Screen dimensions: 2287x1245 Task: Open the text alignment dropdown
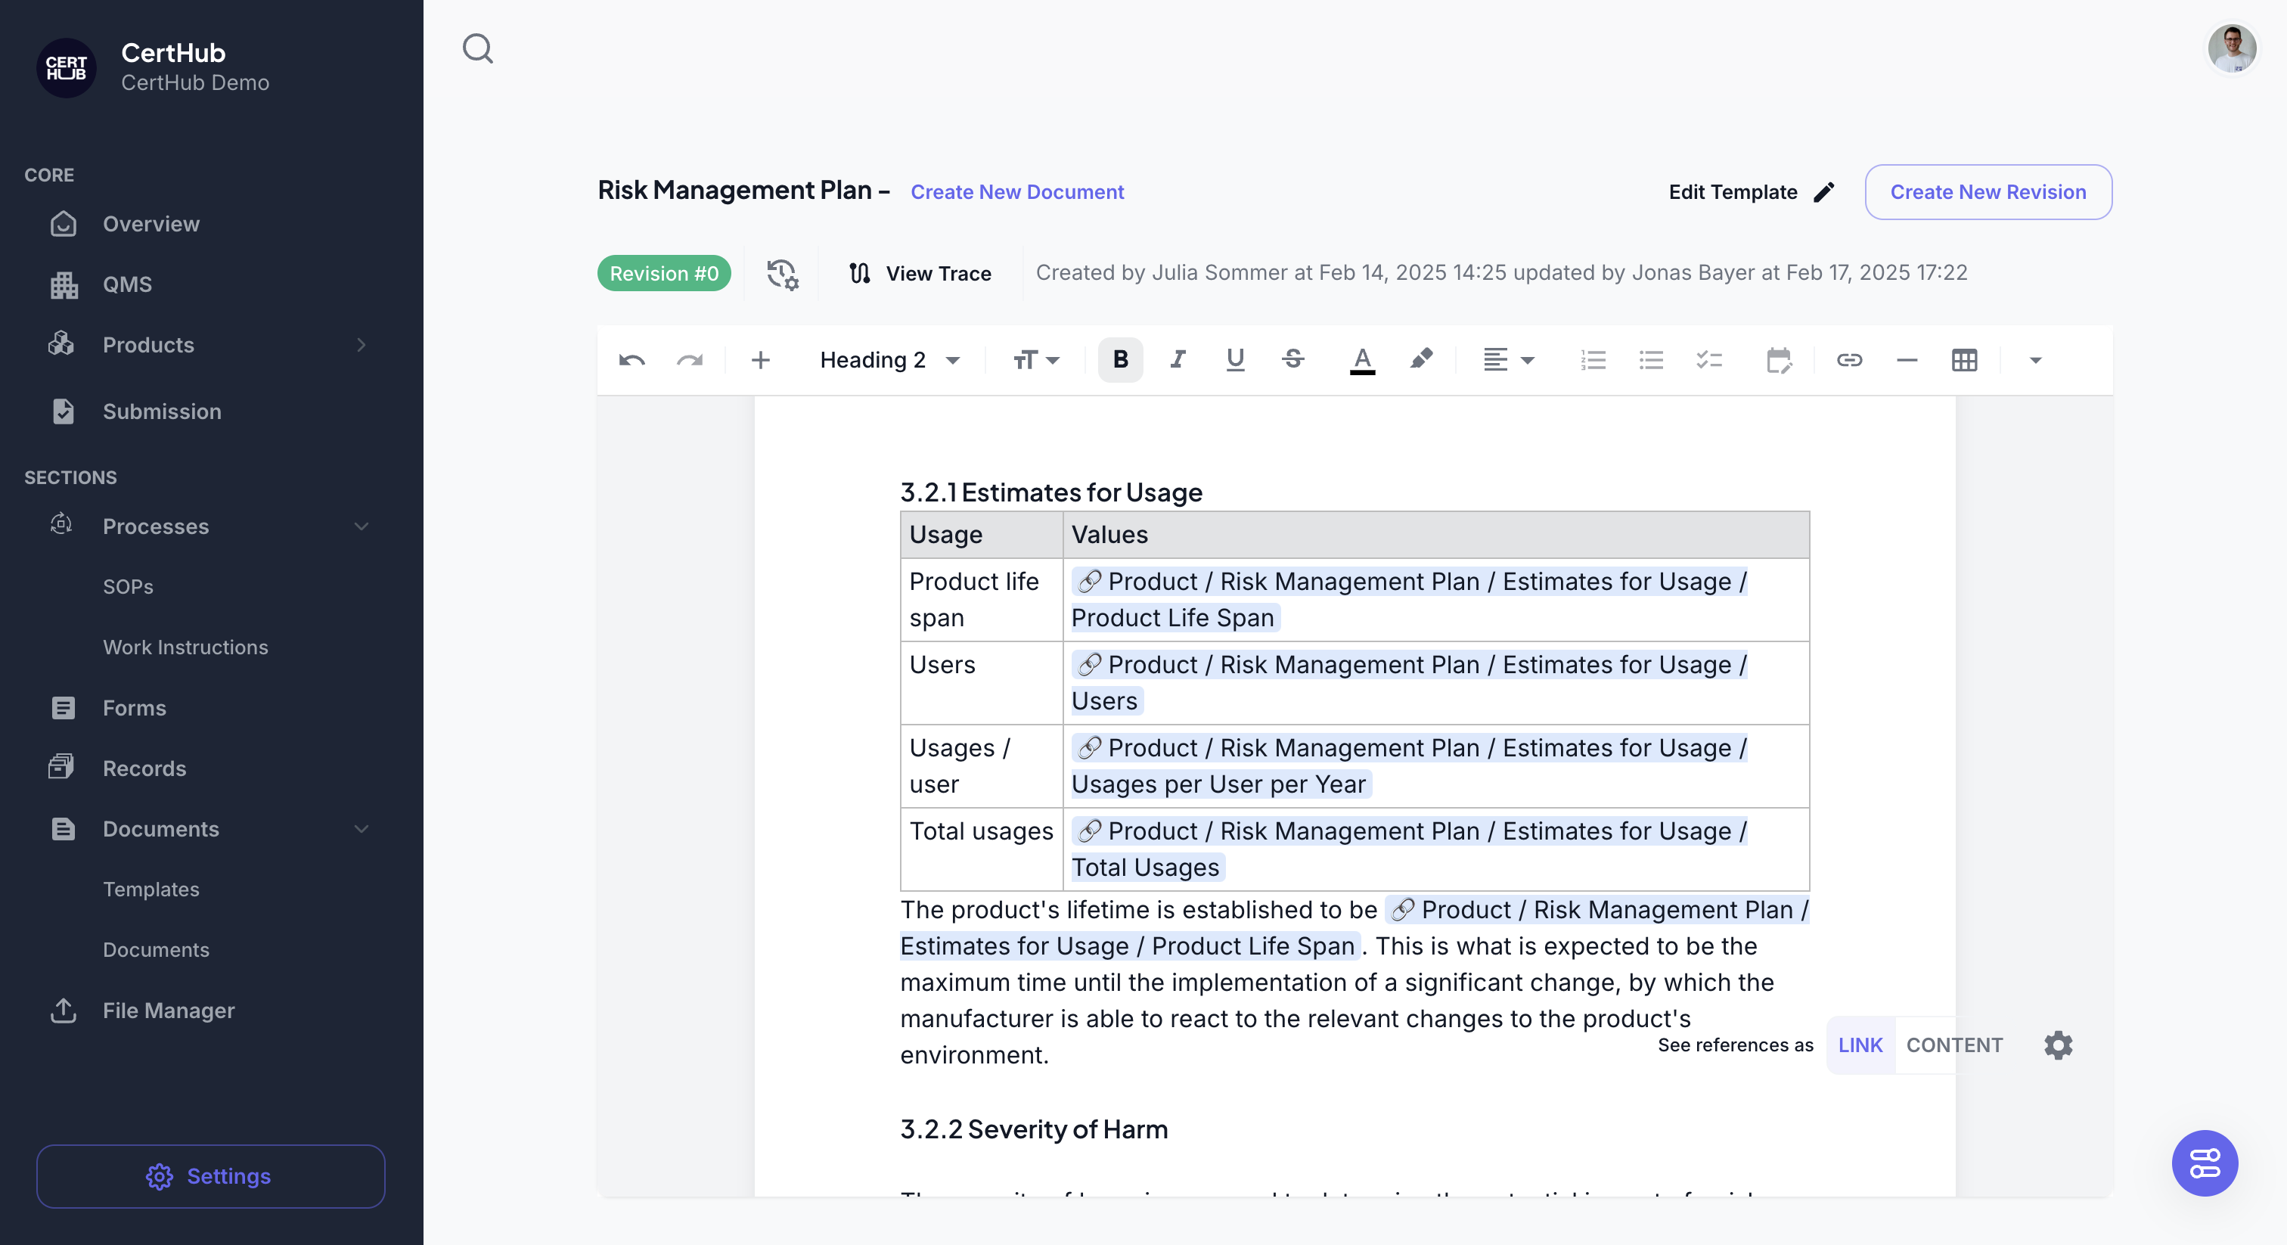[x=1508, y=361]
